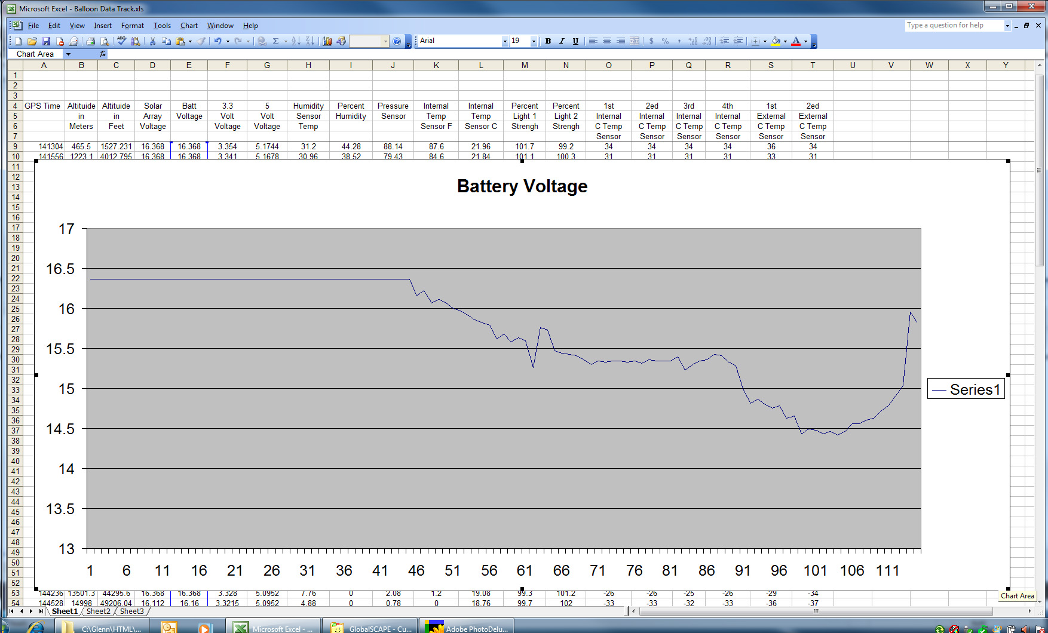Click the AutoSum sigma icon
This screenshot has width=1048, height=633.
275,41
